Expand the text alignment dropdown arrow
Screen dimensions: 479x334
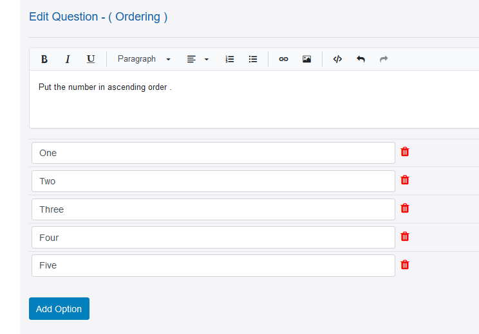[x=207, y=59]
